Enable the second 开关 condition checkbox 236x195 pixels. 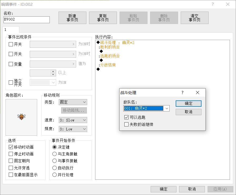click(x=11, y=54)
